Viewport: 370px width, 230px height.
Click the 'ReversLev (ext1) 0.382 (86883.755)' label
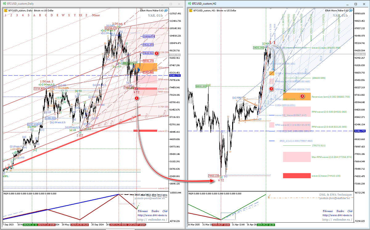(331, 96)
